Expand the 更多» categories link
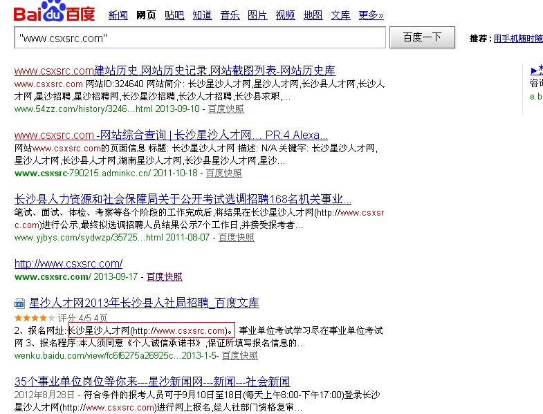This screenshot has height=414, width=543. (371, 15)
